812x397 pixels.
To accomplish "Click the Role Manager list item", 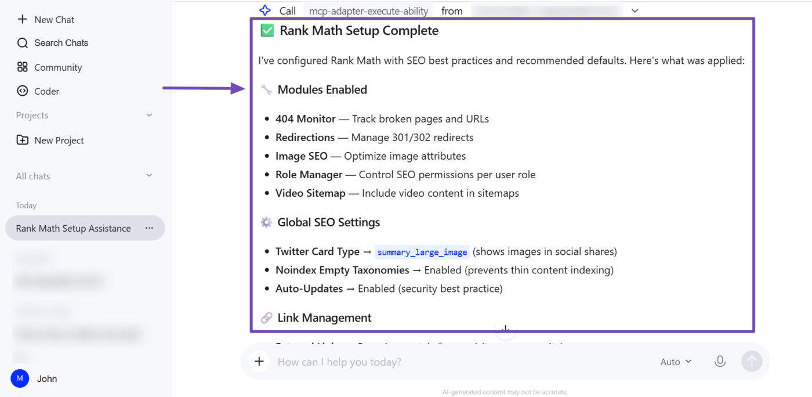I will (x=405, y=175).
